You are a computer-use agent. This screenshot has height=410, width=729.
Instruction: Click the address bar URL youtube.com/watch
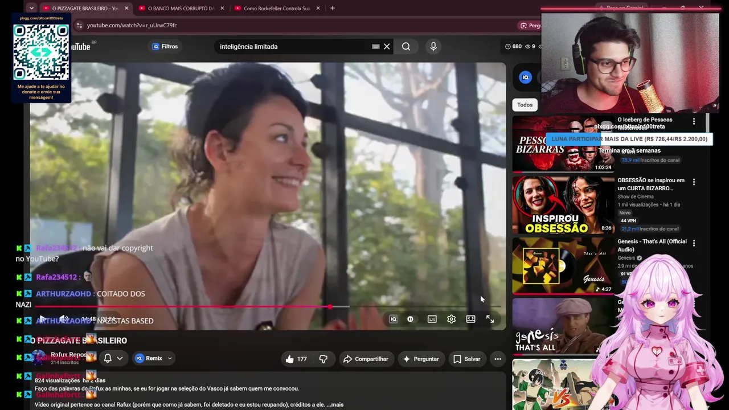(132, 25)
